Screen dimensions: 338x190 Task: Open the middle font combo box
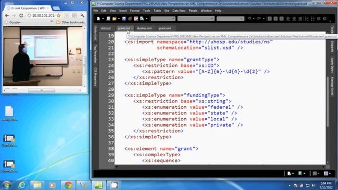pos(196,19)
